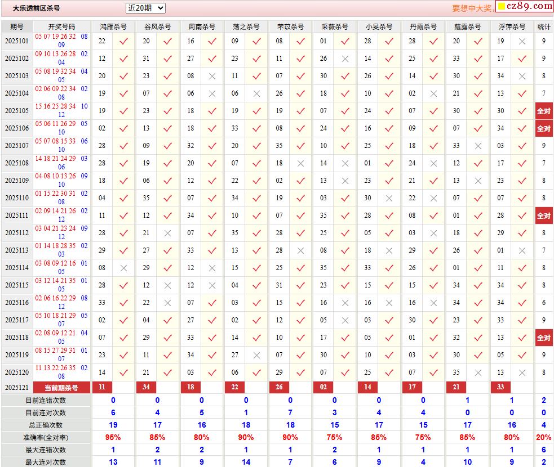554x467 pixels.
Task: Click the 小旻杀号 cross mark in row 2025110
Action: pyautogui.click(x=389, y=198)
